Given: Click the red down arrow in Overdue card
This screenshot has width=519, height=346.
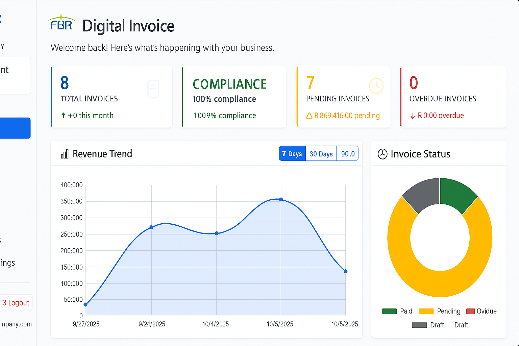Looking at the screenshot, I should (x=413, y=116).
